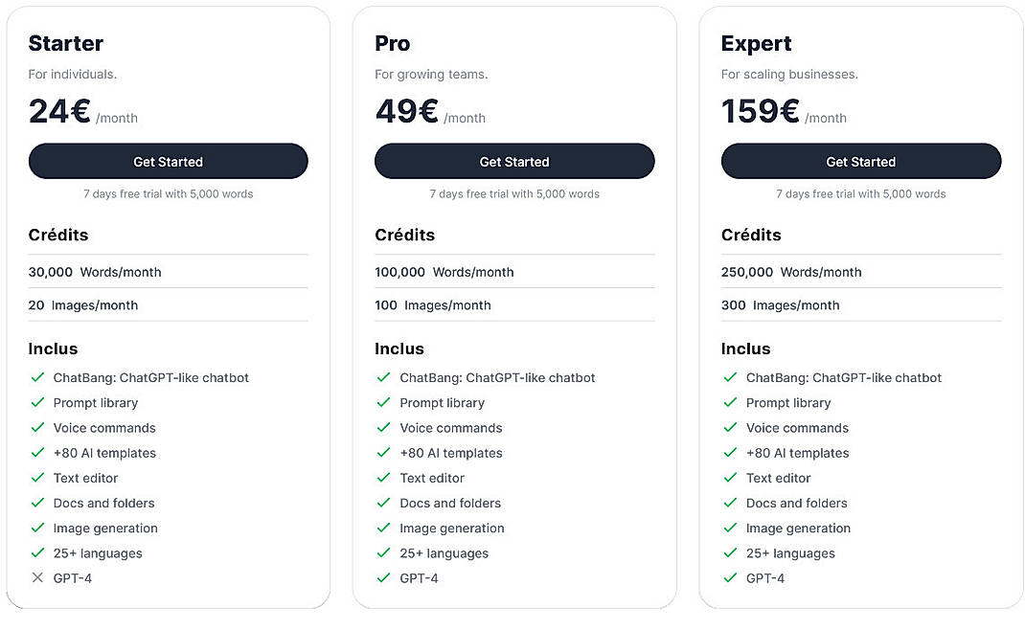Click Get Started under the Expert plan
This screenshot has width=1025, height=630.
860,161
